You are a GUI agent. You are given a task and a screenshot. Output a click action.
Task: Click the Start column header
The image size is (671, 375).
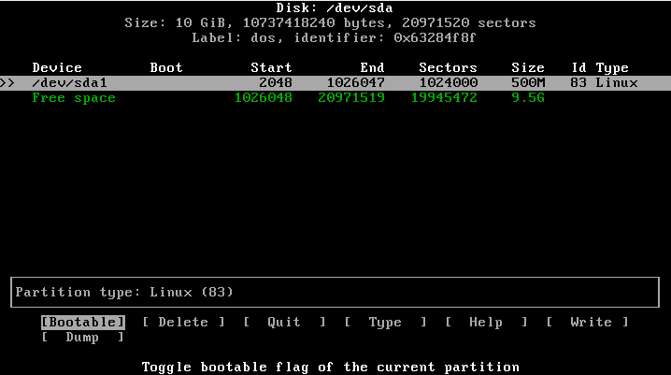(271, 67)
